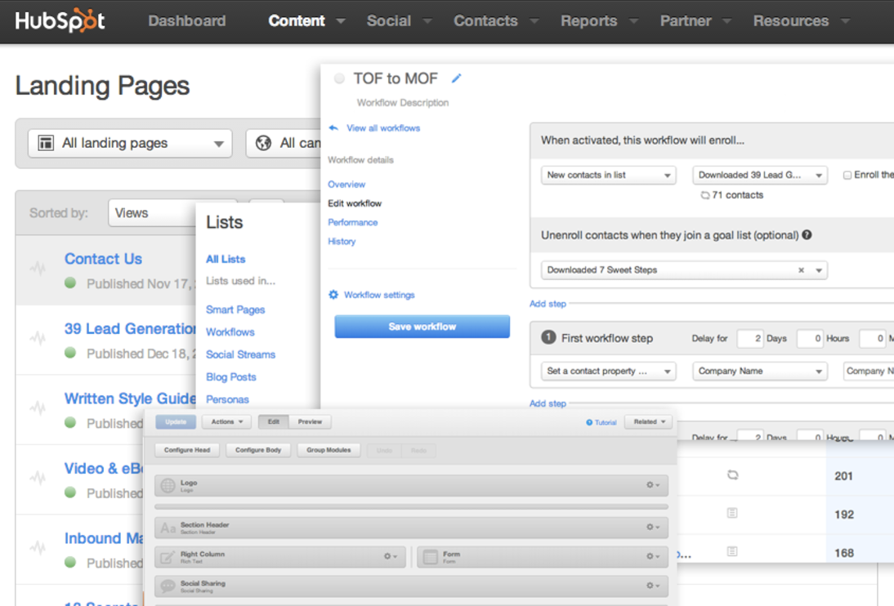The image size is (894, 606).
Task: Click Save workflow button
Action: coord(422,327)
